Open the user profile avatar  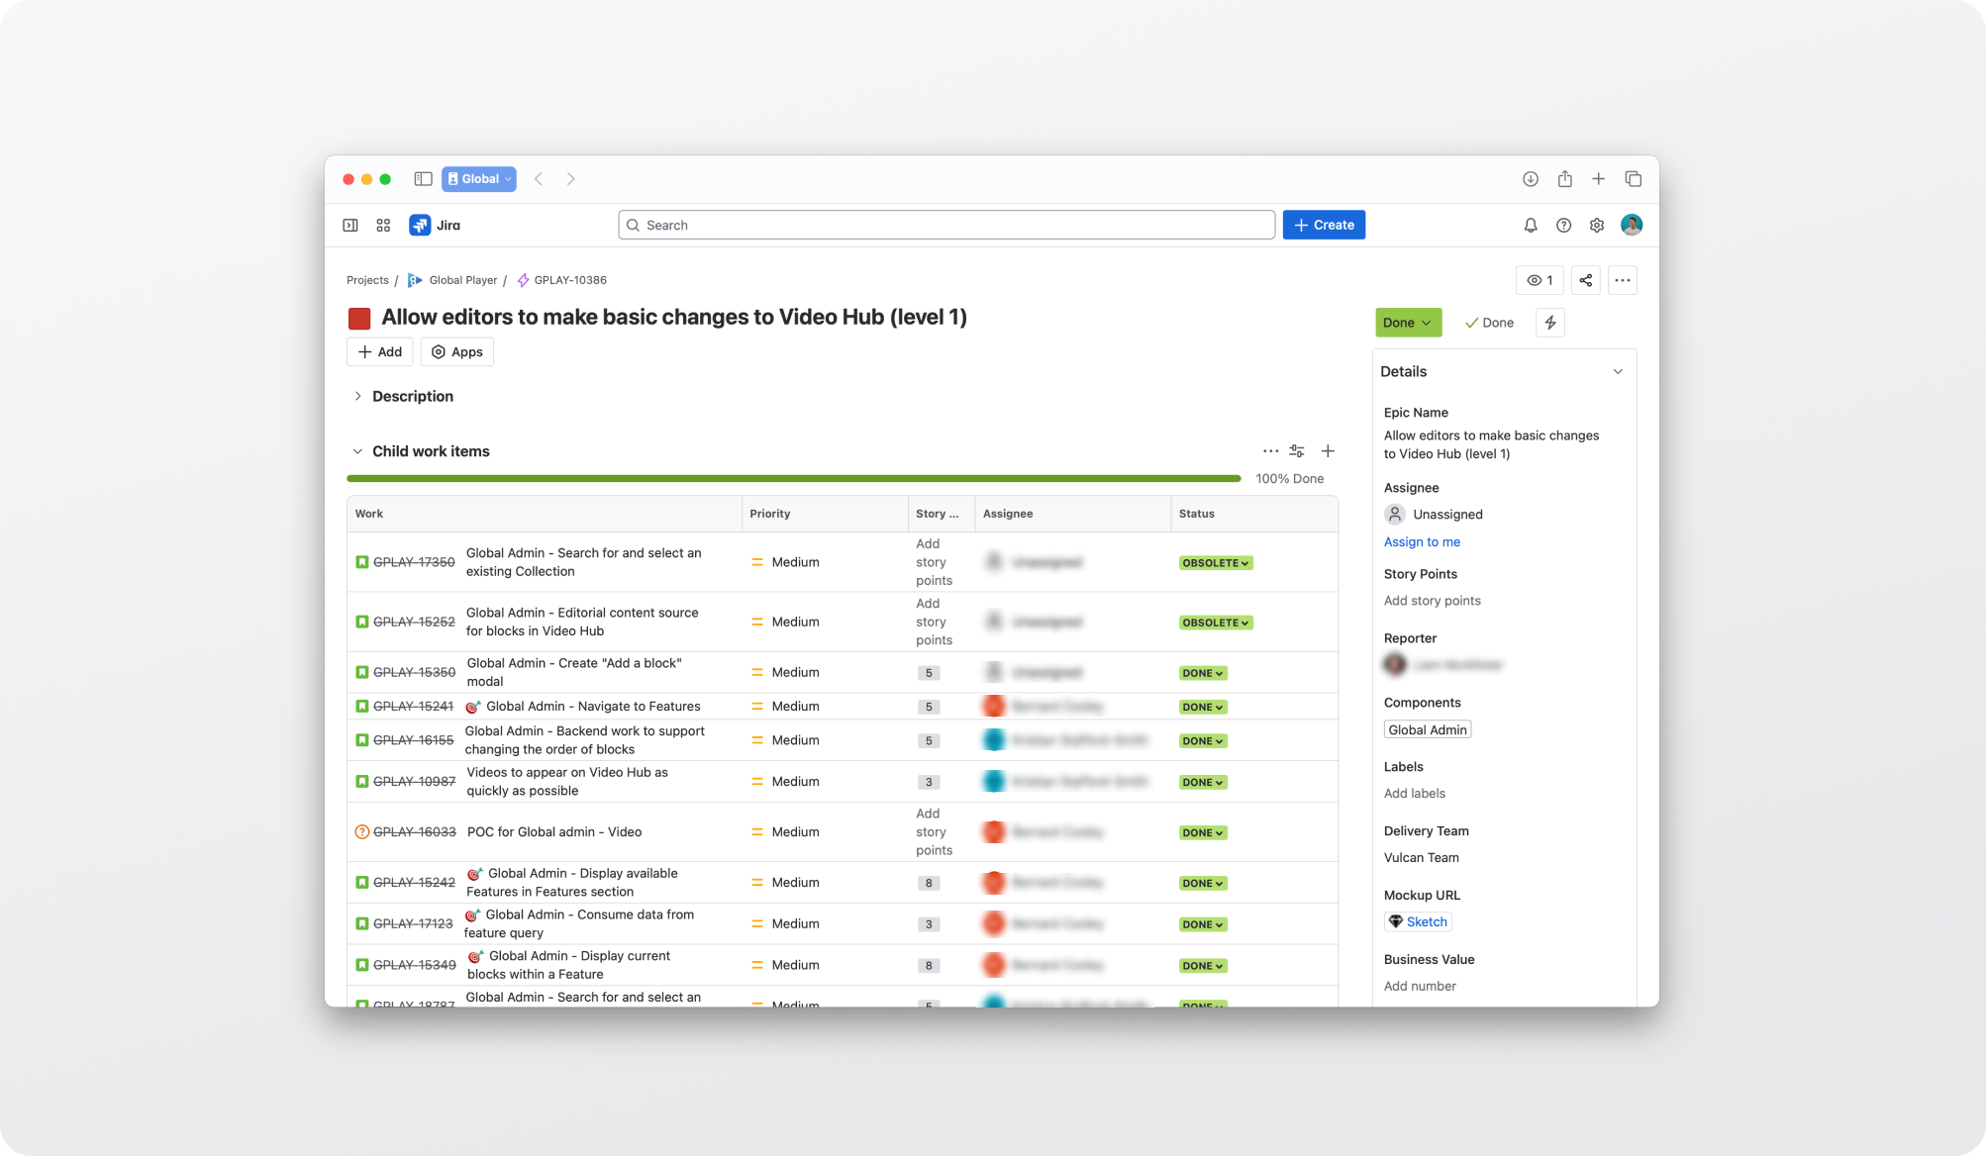click(1632, 225)
